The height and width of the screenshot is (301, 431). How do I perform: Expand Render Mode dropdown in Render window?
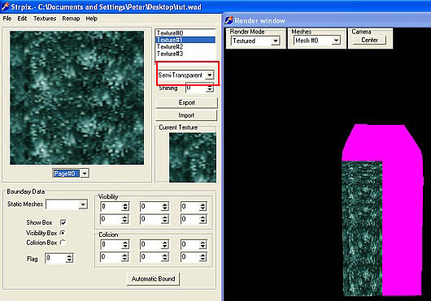(276, 41)
